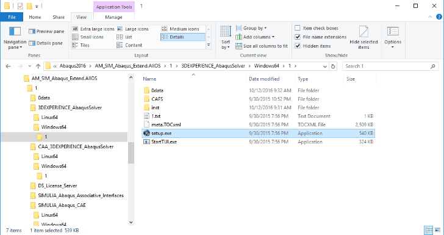
Task: Click Windows64 in the address path
Action: [x=267, y=66]
